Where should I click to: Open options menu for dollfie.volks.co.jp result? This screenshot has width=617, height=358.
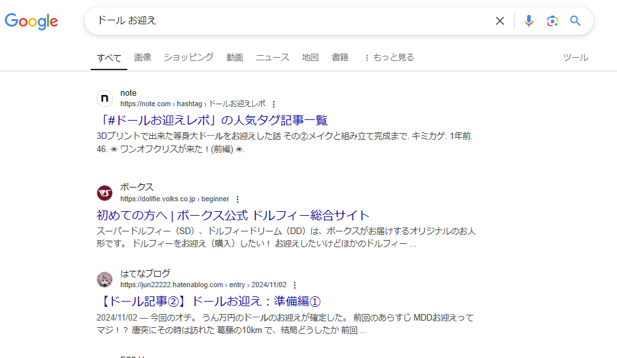click(237, 199)
